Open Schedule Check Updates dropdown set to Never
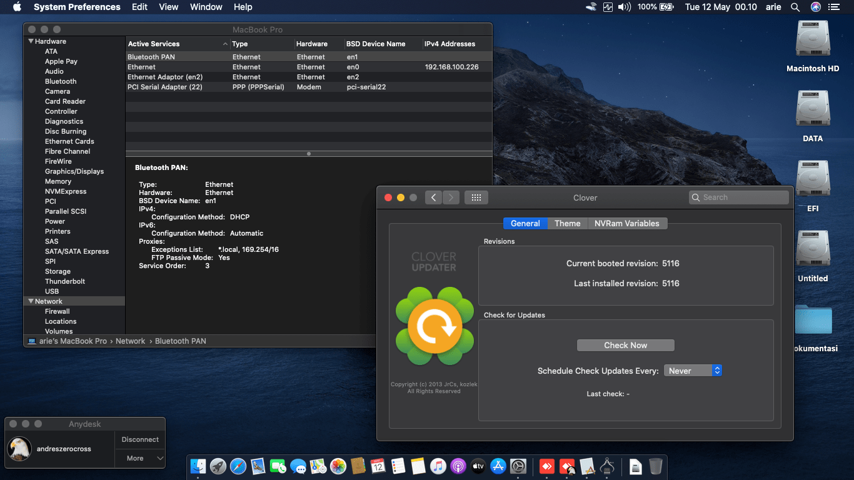This screenshot has height=480, width=854. tap(693, 371)
